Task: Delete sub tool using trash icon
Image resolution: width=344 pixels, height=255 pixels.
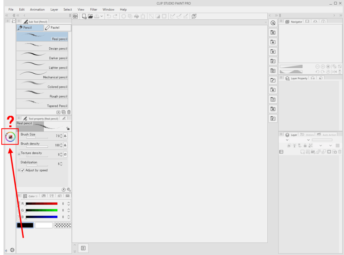Action: click(69, 112)
